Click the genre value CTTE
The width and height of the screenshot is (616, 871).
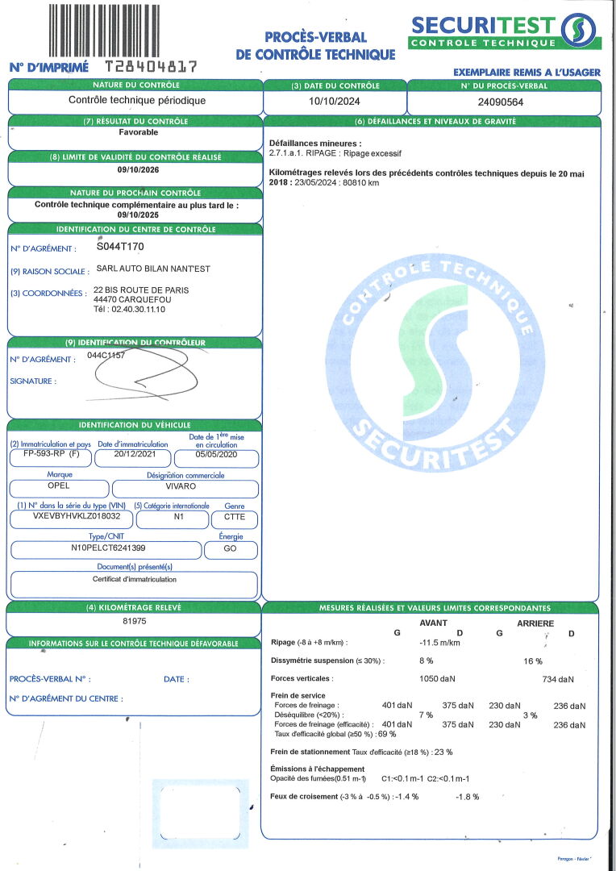235,517
